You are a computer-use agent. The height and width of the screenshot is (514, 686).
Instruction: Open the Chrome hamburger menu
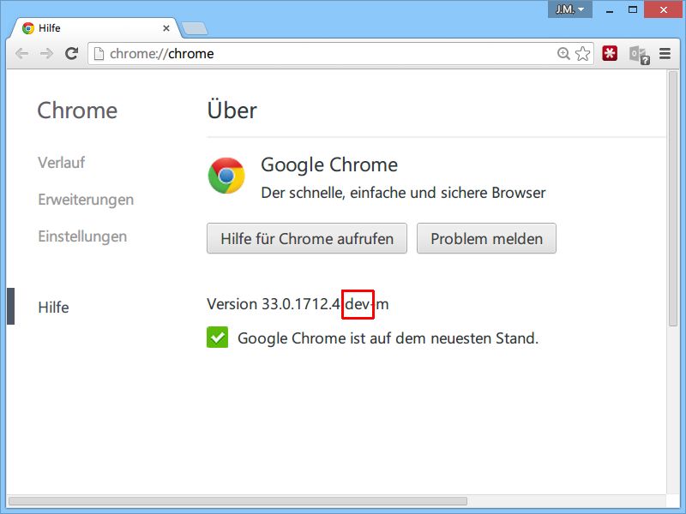pos(665,54)
